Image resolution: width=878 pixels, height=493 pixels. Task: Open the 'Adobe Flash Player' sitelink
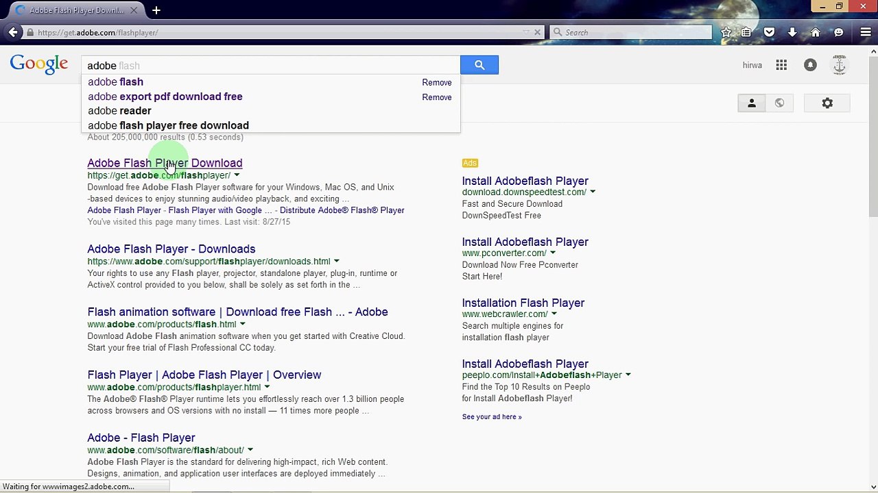[124, 210]
